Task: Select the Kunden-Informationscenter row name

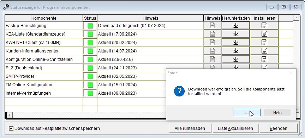Action: [32, 51]
